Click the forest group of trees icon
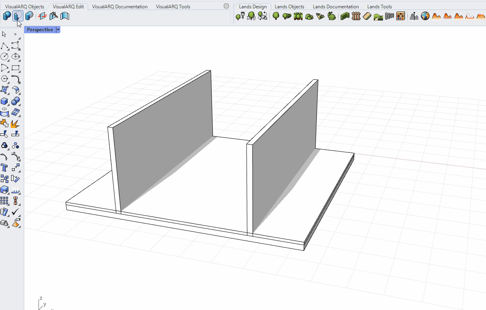The image size is (486, 310). click(x=298, y=16)
